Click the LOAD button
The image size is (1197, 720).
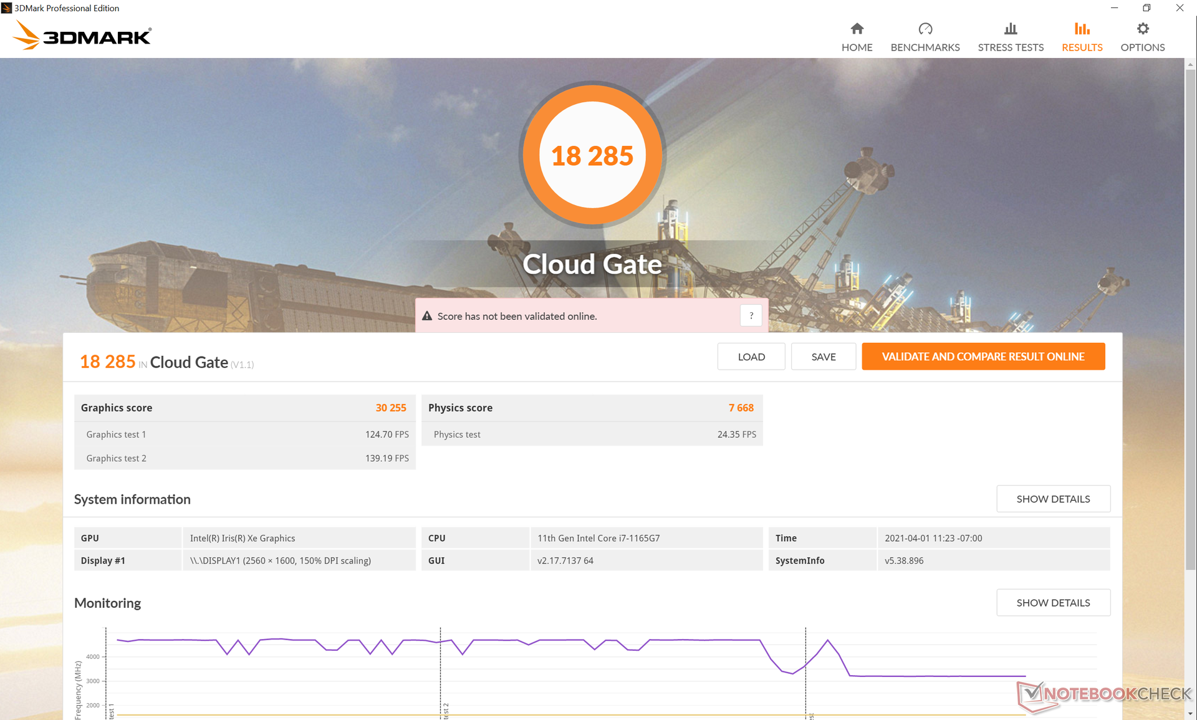[x=751, y=357]
